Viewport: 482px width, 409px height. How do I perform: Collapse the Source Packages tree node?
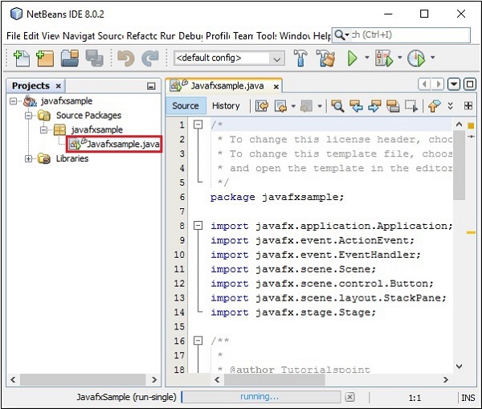[30, 116]
